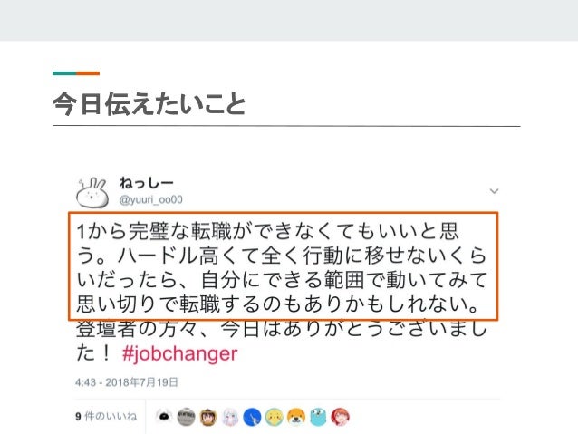
Task: View the 9 件のいいね likes list
Action: click(x=106, y=416)
